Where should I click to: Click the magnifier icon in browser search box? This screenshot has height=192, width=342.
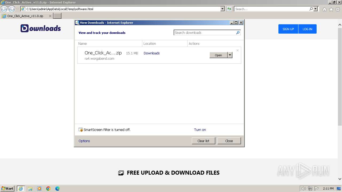(x=311, y=9)
